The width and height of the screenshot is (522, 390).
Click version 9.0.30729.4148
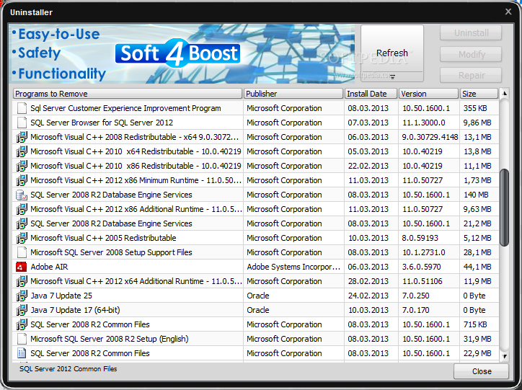tap(430, 137)
